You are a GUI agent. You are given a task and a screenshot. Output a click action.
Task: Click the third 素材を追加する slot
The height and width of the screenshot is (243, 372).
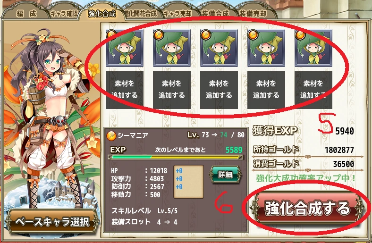pos(219,90)
